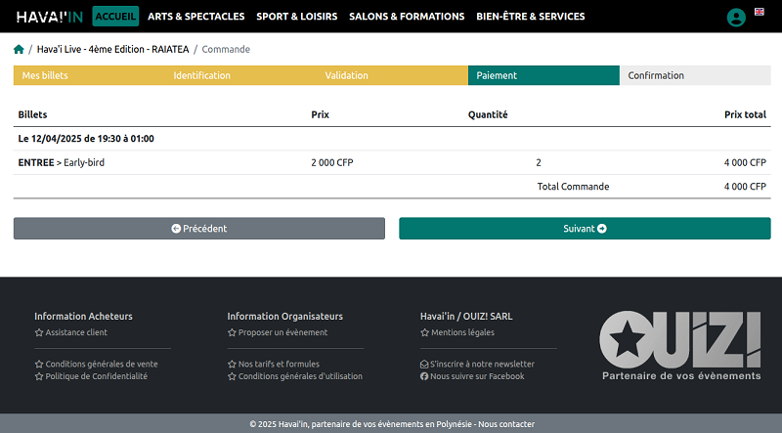Open the BIEN-ÊTRE & SERVICES menu
The image size is (782, 433).
tap(530, 17)
